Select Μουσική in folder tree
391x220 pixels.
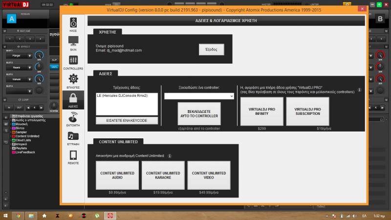tap(22, 124)
